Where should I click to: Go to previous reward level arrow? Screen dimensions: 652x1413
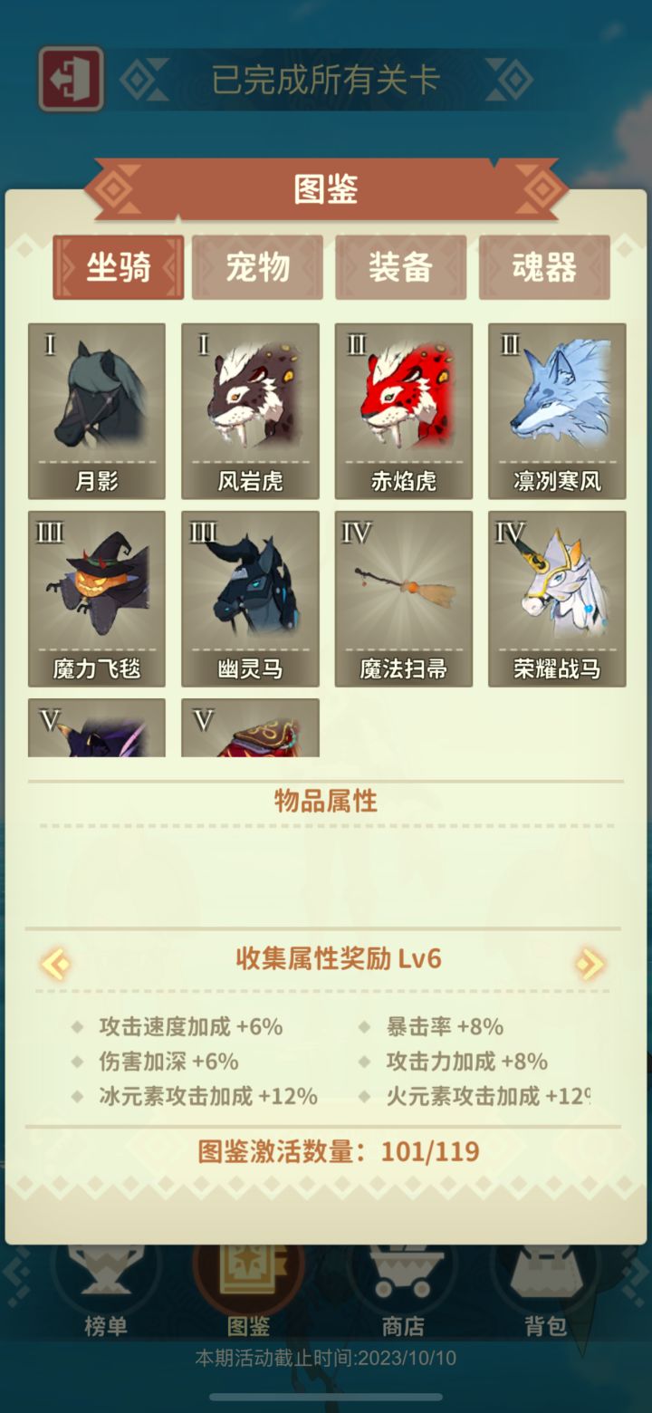coord(56,964)
